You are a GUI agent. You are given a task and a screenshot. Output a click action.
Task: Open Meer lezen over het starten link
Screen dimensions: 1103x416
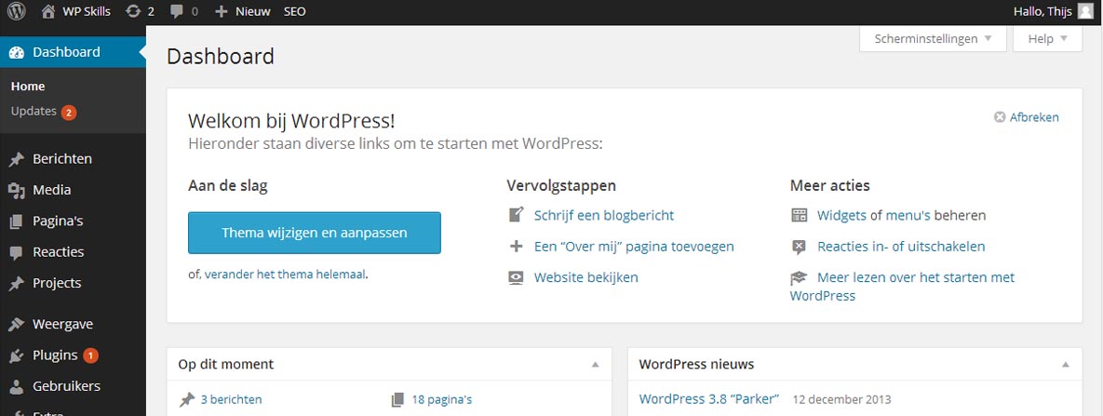point(903,287)
